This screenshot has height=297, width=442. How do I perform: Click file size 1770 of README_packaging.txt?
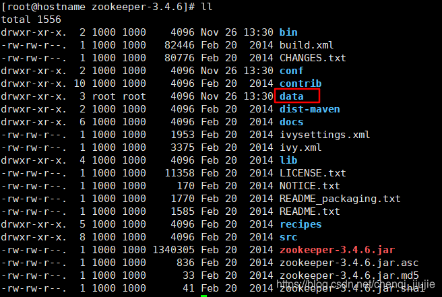pyautogui.click(x=183, y=199)
